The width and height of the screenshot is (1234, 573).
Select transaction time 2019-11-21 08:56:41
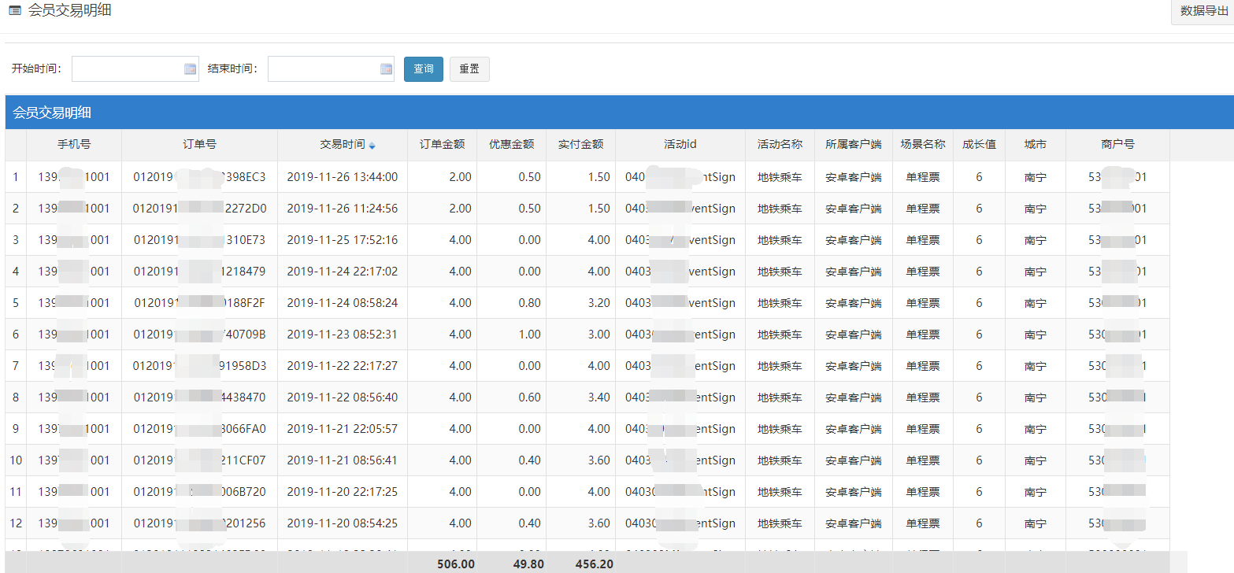tap(342, 460)
